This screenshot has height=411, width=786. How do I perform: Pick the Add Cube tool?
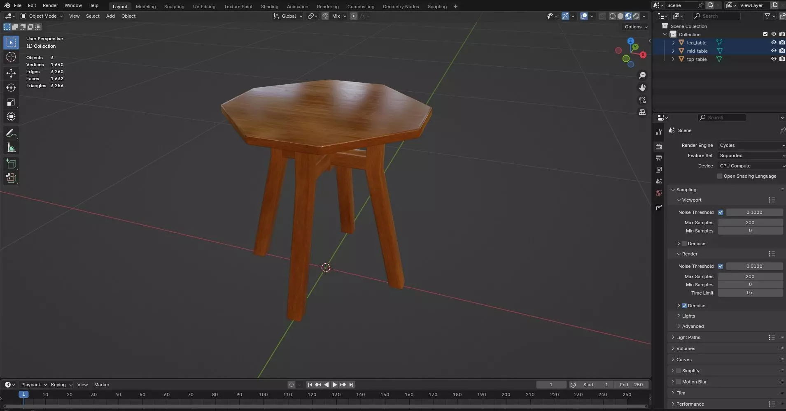pyautogui.click(x=11, y=164)
